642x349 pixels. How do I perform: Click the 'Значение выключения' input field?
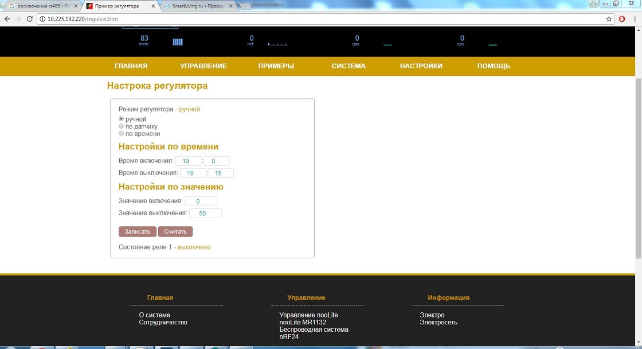(205, 213)
